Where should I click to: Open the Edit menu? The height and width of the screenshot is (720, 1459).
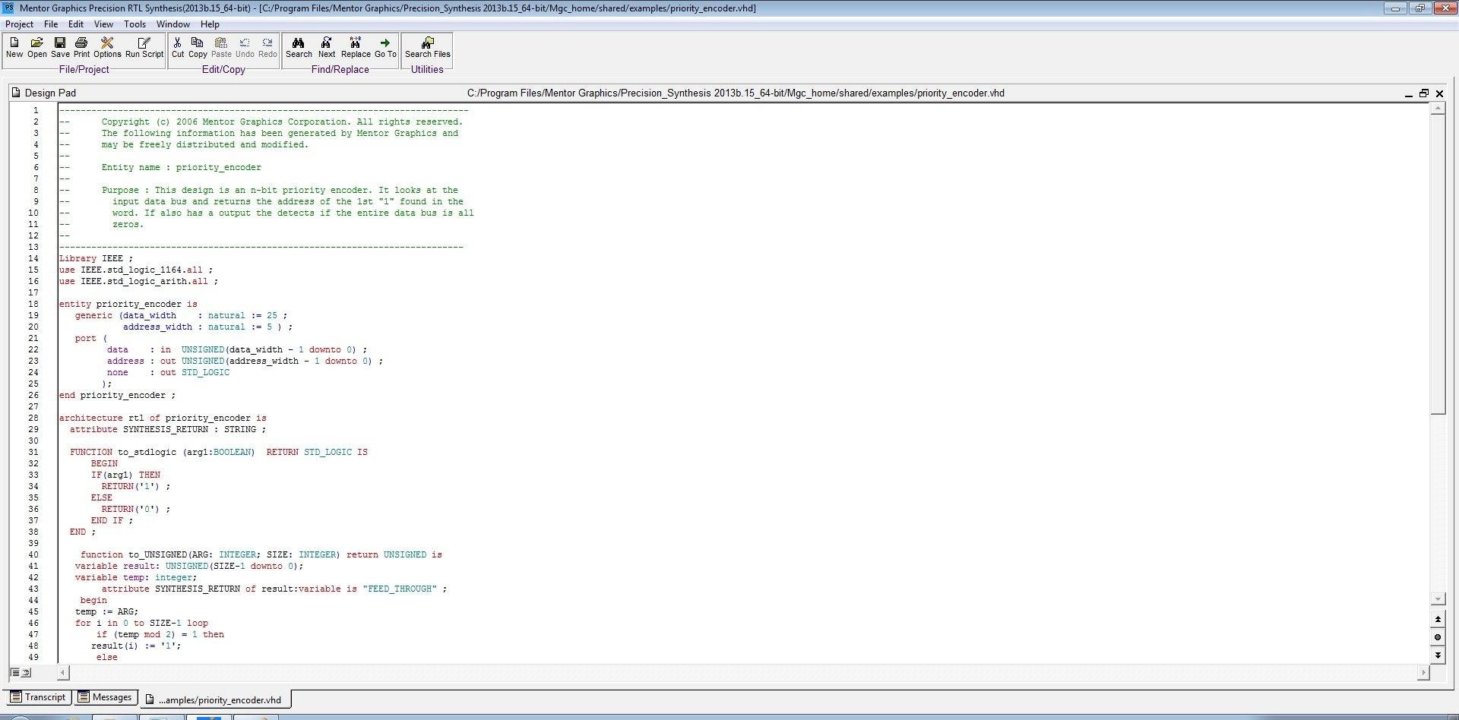click(76, 24)
